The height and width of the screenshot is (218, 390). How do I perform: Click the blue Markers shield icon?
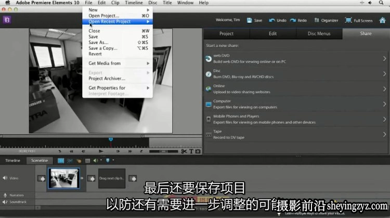[108, 161]
